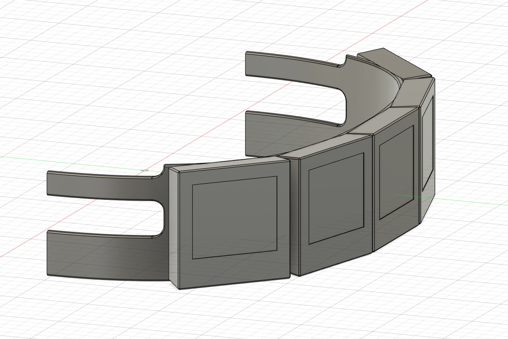Click the origin point marker on the grid
508x339 pixels.
click(145, 170)
